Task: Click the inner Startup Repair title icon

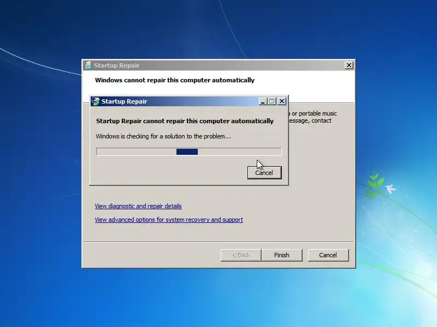Action: tap(96, 101)
